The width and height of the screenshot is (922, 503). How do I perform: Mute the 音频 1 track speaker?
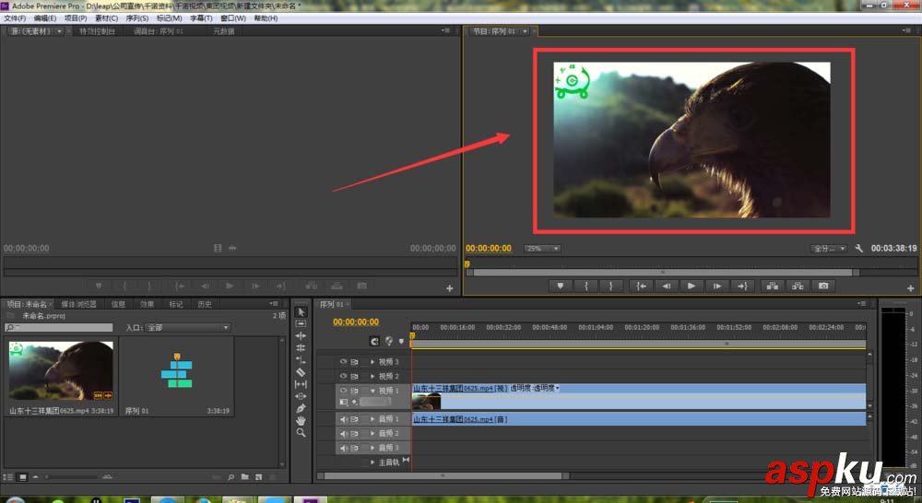(343, 419)
